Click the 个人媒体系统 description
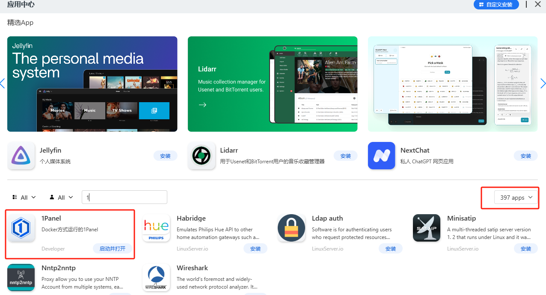This screenshot has height=295, width=546. point(55,162)
